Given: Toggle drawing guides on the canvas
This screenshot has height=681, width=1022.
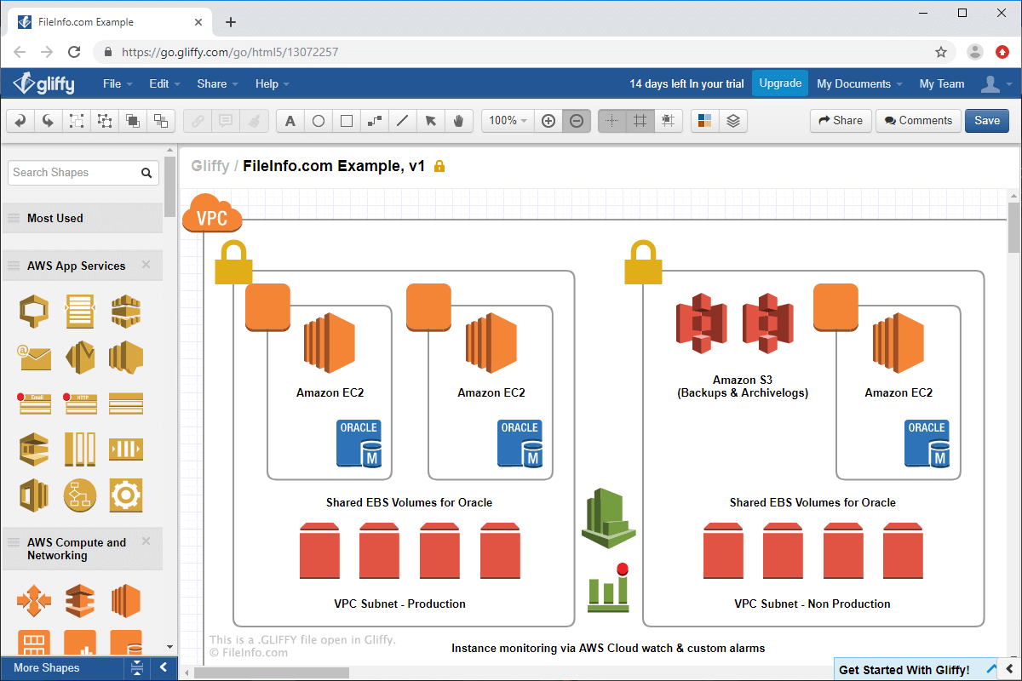Looking at the screenshot, I should coord(611,121).
